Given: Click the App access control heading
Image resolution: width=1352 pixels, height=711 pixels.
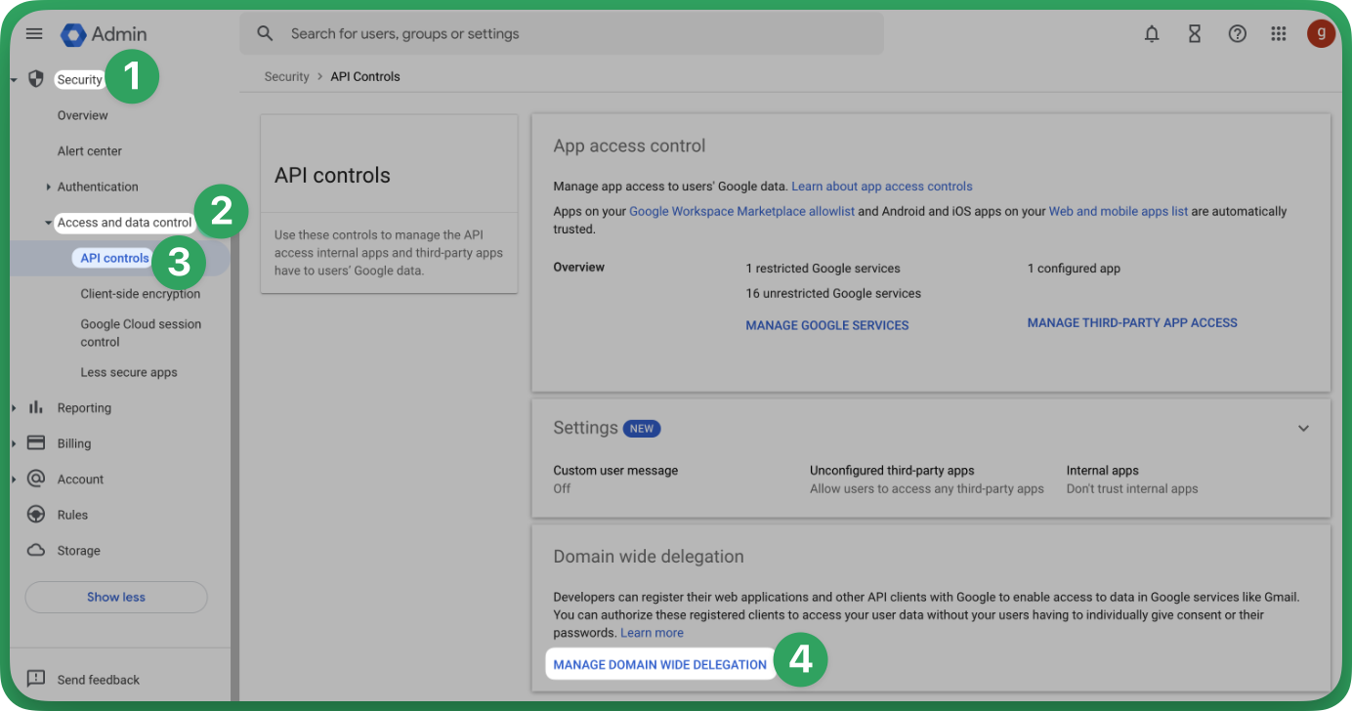Looking at the screenshot, I should 629,146.
